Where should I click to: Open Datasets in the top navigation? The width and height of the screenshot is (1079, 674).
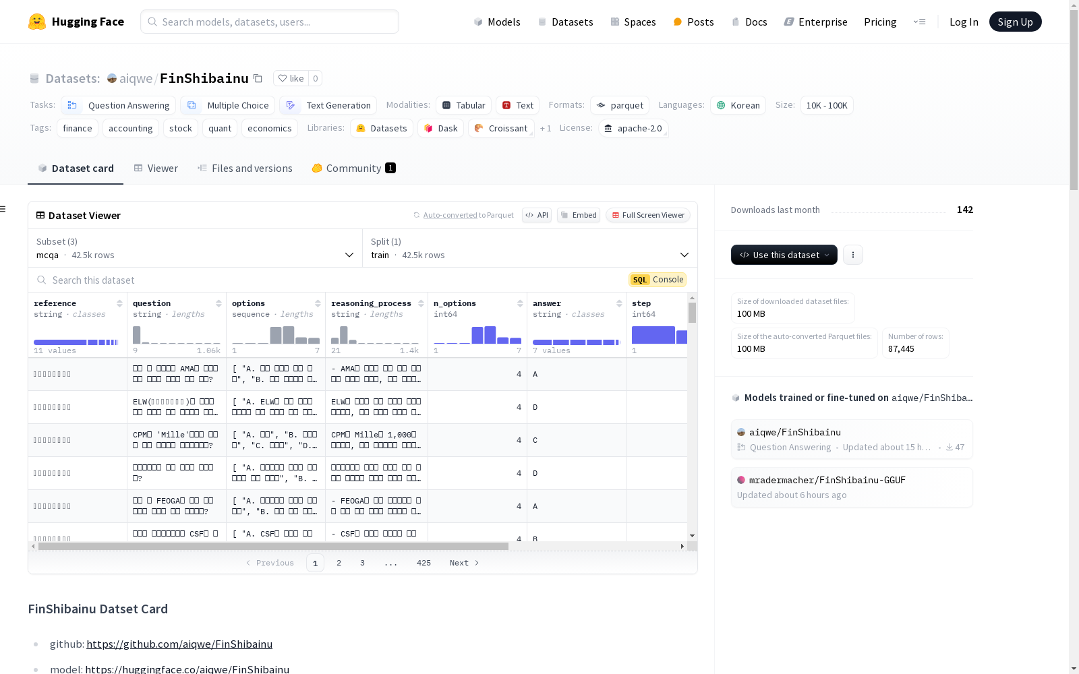(x=565, y=22)
